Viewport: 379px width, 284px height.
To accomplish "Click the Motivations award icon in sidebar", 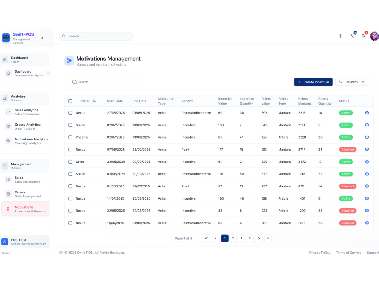I will point(8,209).
